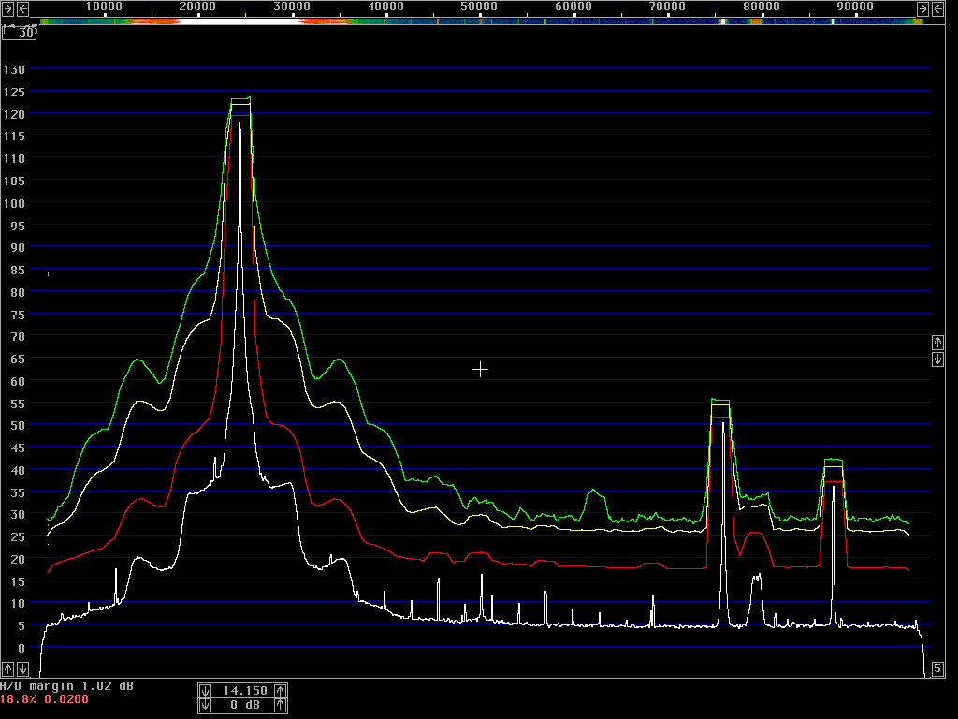
Task: Select the 14.150 frequency value field
Action: point(245,691)
